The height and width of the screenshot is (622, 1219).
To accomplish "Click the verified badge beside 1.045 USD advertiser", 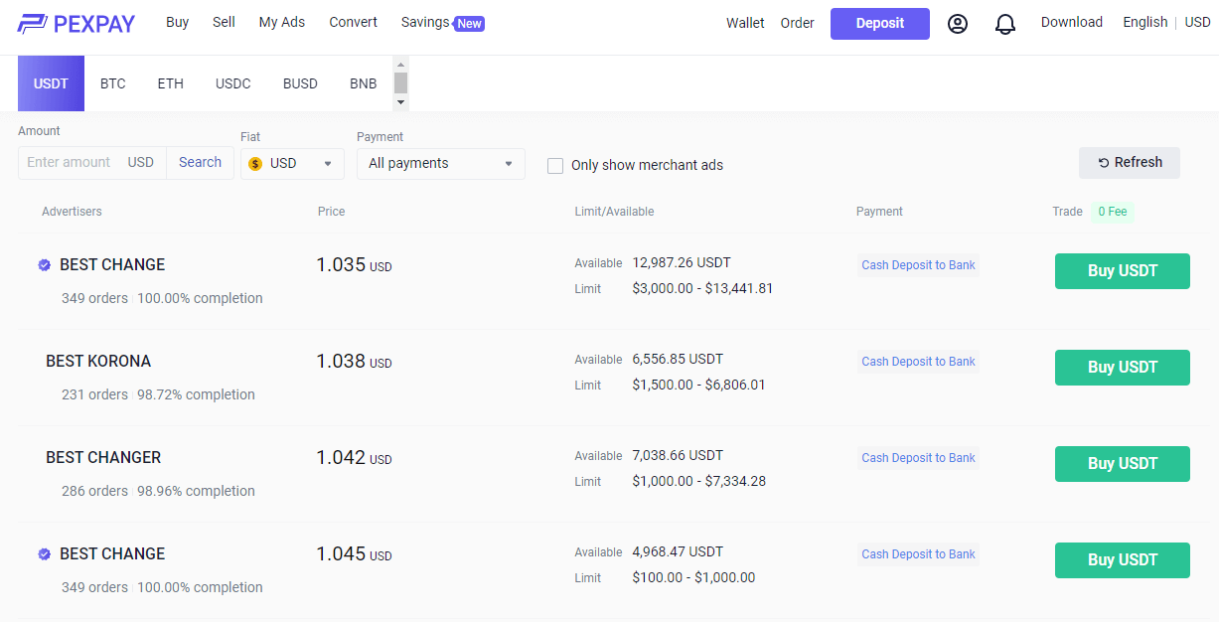I will (x=45, y=554).
